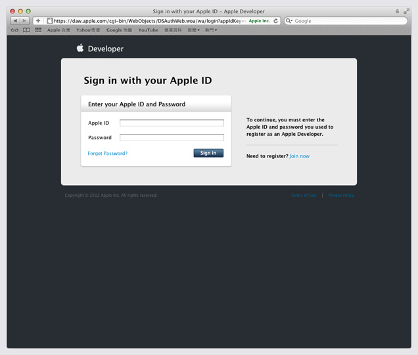Click into the Apple ID text field
The width and height of the screenshot is (418, 355).
(x=172, y=123)
